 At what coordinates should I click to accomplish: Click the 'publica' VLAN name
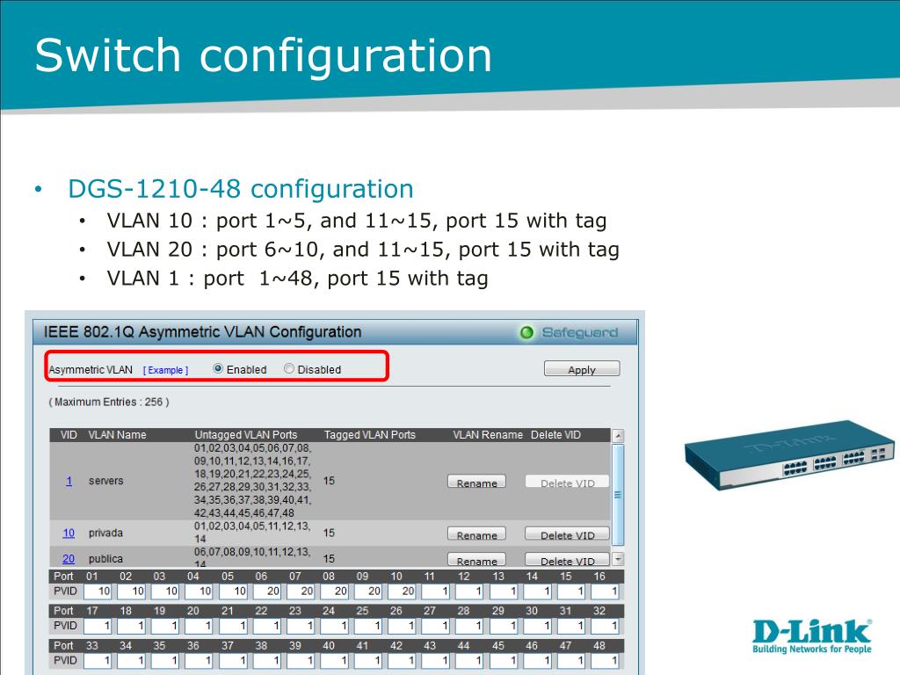(105, 558)
